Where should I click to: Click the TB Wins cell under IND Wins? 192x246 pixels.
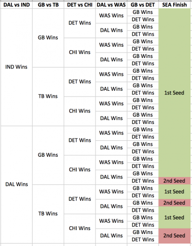pyautogui.click(x=48, y=96)
